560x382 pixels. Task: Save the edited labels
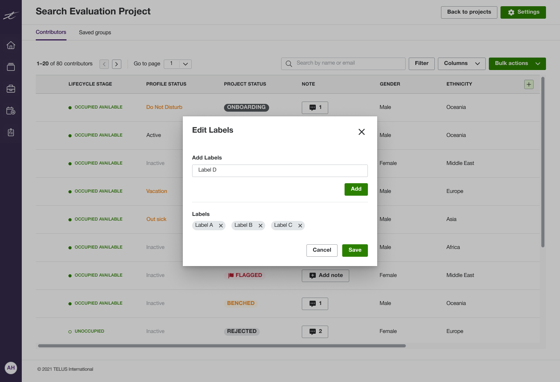point(355,250)
